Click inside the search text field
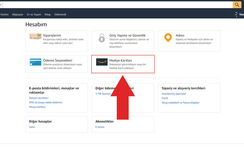Image resolution: width=244 pixels, height=155 pixels. pyautogui.click(x=115, y=4)
